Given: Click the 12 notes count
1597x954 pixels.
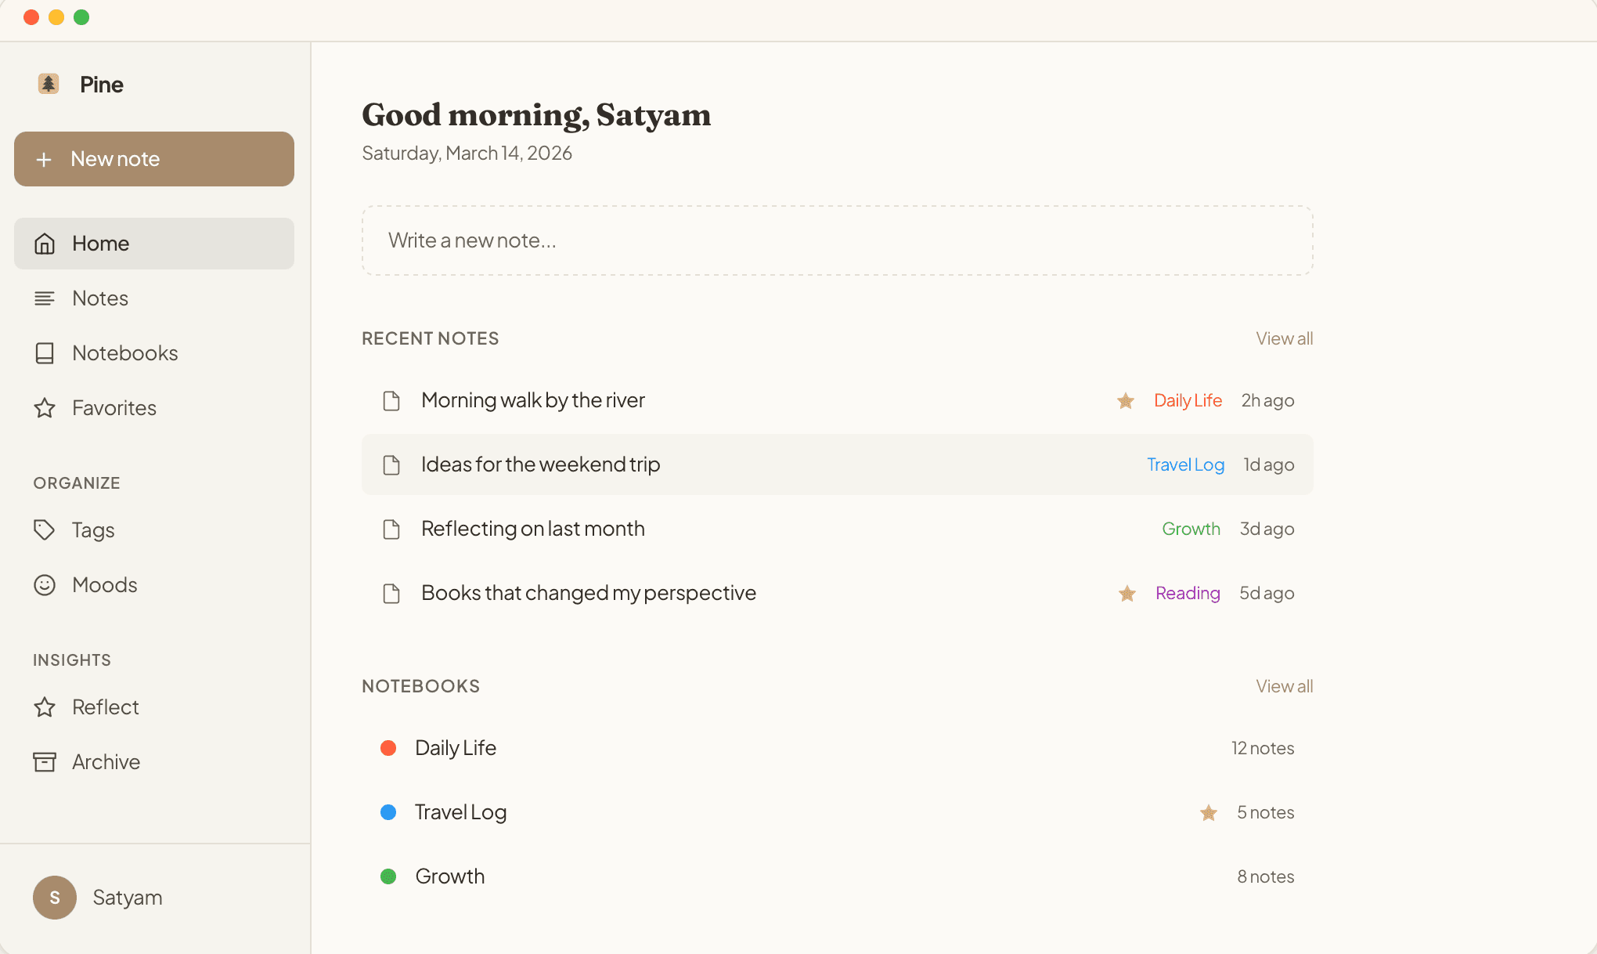Looking at the screenshot, I should tap(1263, 748).
